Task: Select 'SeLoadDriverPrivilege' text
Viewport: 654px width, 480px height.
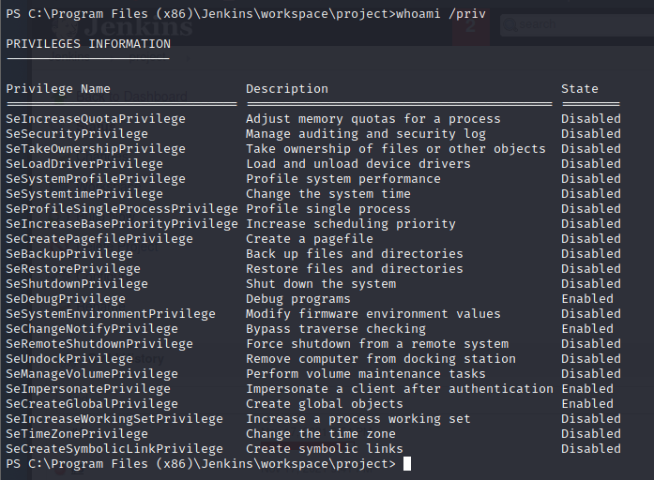Action: 84,164
